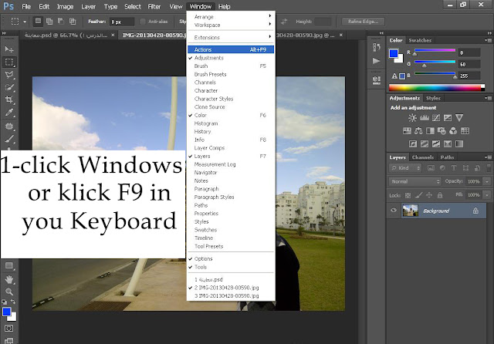Open the Paths panel tab
The width and height of the screenshot is (494, 344).
448,157
